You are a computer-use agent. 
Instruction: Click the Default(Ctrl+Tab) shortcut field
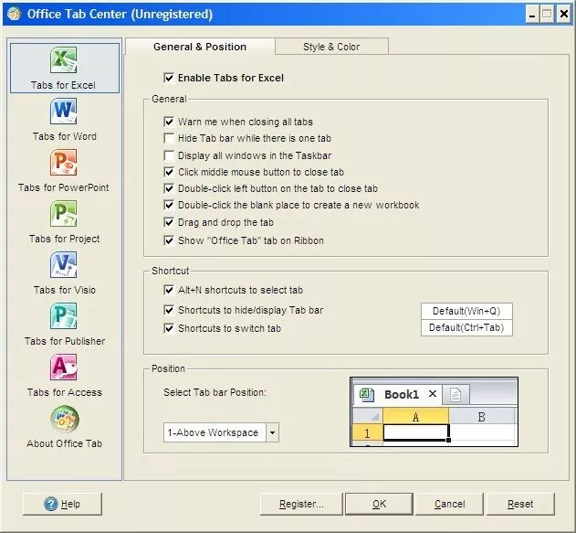click(466, 327)
